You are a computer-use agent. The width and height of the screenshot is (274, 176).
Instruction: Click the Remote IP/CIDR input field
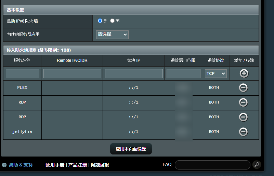(x=72, y=73)
